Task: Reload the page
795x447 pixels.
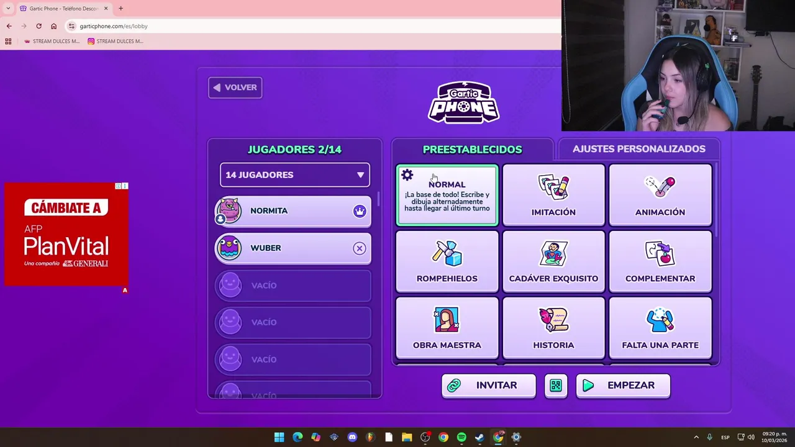Action: 39,26
